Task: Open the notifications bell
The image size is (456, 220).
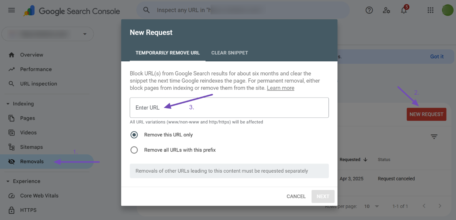Action: [x=404, y=10]
